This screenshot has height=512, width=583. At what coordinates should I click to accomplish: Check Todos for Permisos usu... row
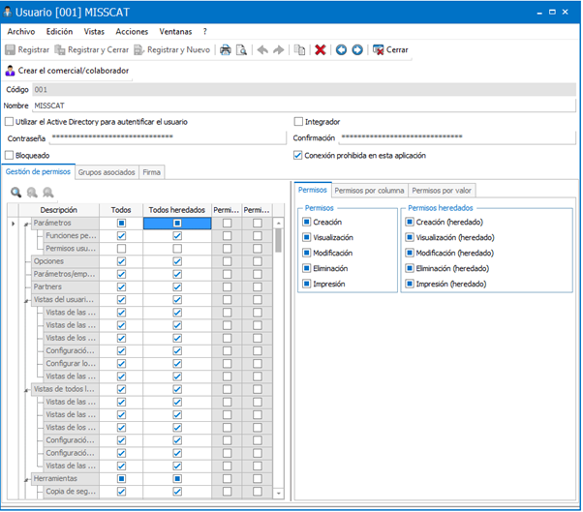click(121, 249)
